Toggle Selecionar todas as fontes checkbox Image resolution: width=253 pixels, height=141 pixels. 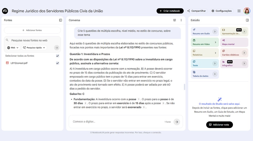click(57, 56)
